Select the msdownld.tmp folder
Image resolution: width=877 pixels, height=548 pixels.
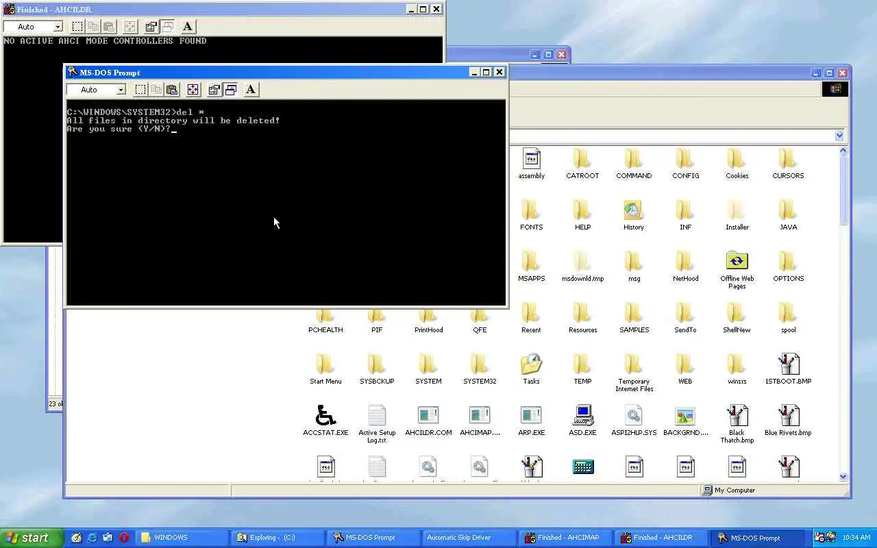582,266
